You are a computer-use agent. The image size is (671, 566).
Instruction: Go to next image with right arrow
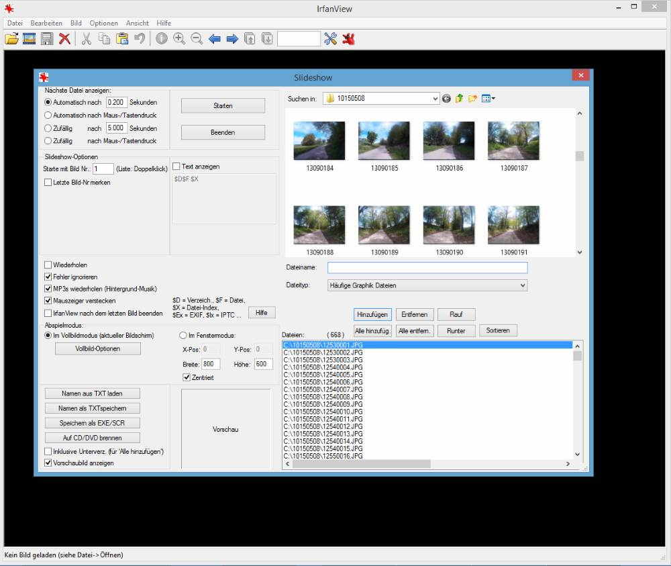point(232,39)
